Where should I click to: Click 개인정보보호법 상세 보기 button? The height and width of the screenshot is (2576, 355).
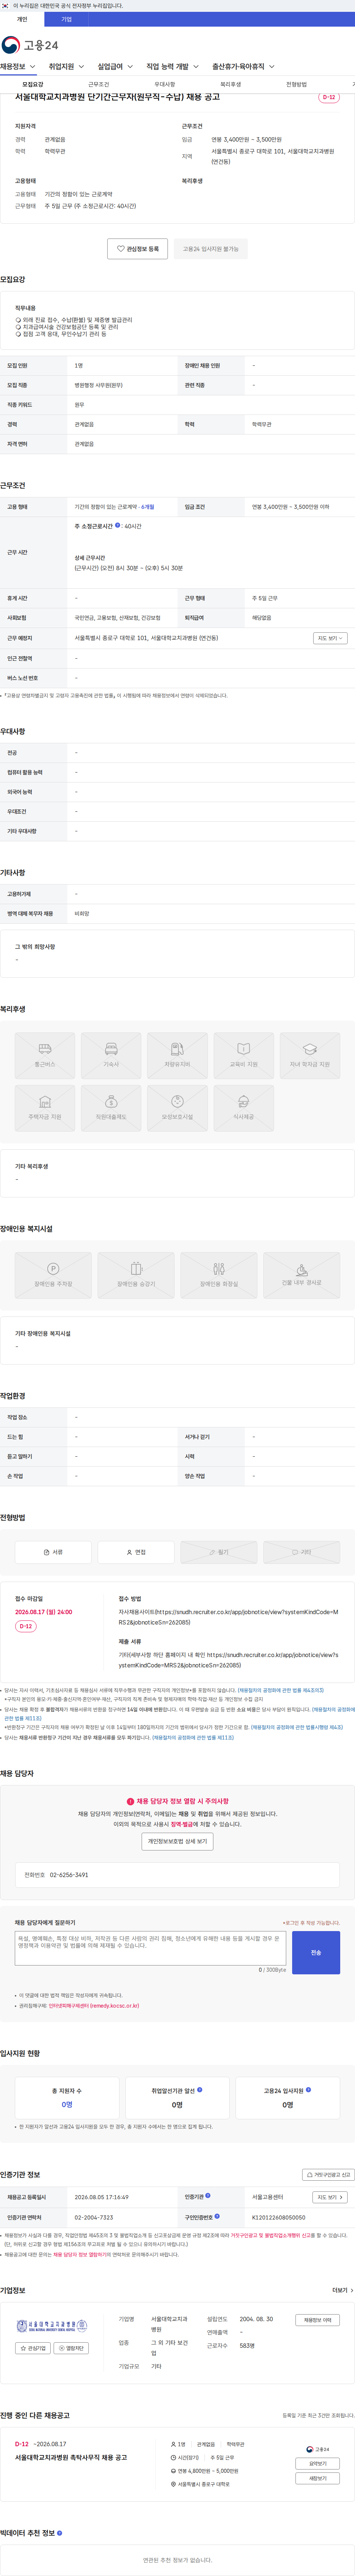pos(177,1841)
